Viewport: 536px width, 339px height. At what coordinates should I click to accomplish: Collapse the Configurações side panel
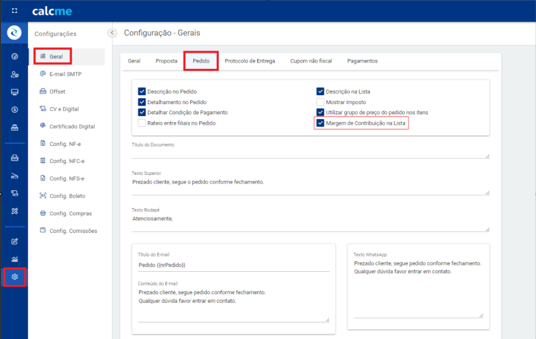[x=112, y=33]
